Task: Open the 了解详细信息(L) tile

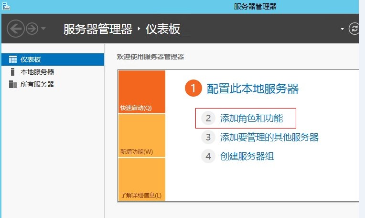Action: [141, 179]
